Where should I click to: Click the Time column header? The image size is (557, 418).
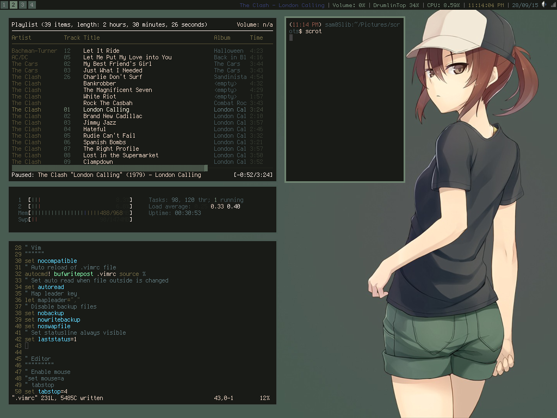point(256,38)
